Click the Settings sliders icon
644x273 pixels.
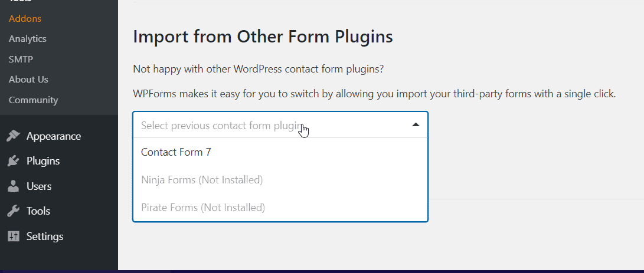pyautogui.click(x=14, y=236)
